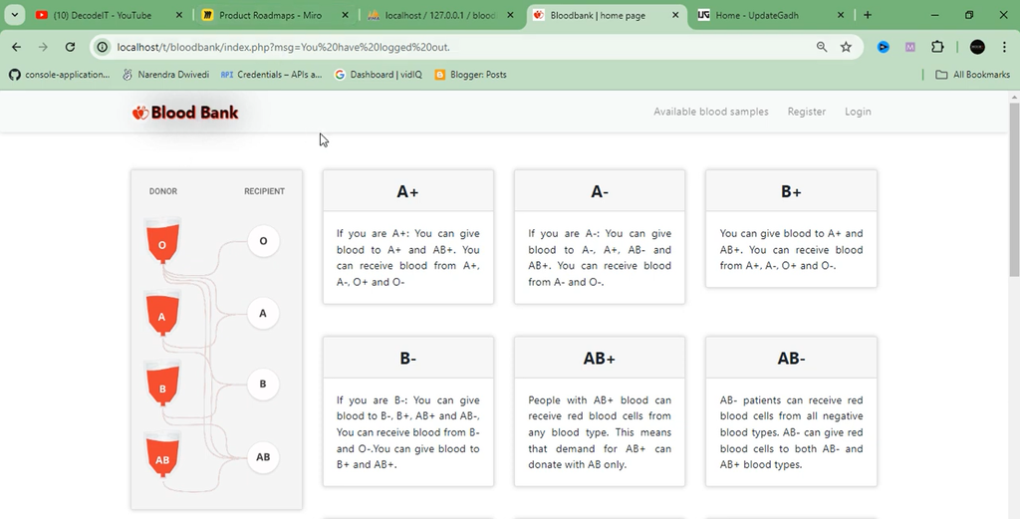1020x519 pixels.
Task: Open the purple M extension icon
Action: click(x=910, y=47)
